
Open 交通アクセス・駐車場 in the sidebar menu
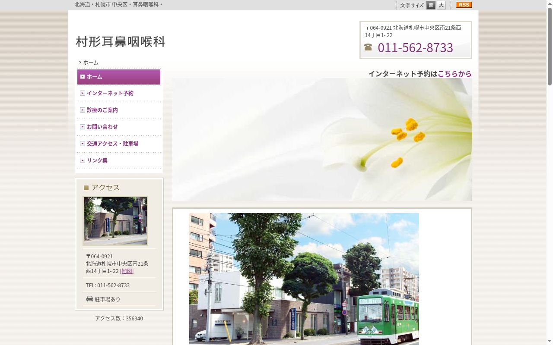click(119, 144)
